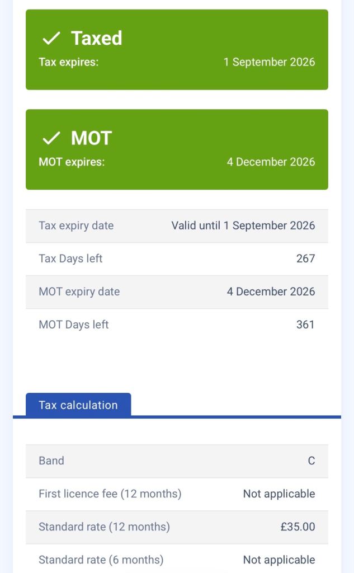Select the 'MOT Days left' row label
Image resolution: width=354 pixels, height=573 pixels.
(x=73, y=325)
